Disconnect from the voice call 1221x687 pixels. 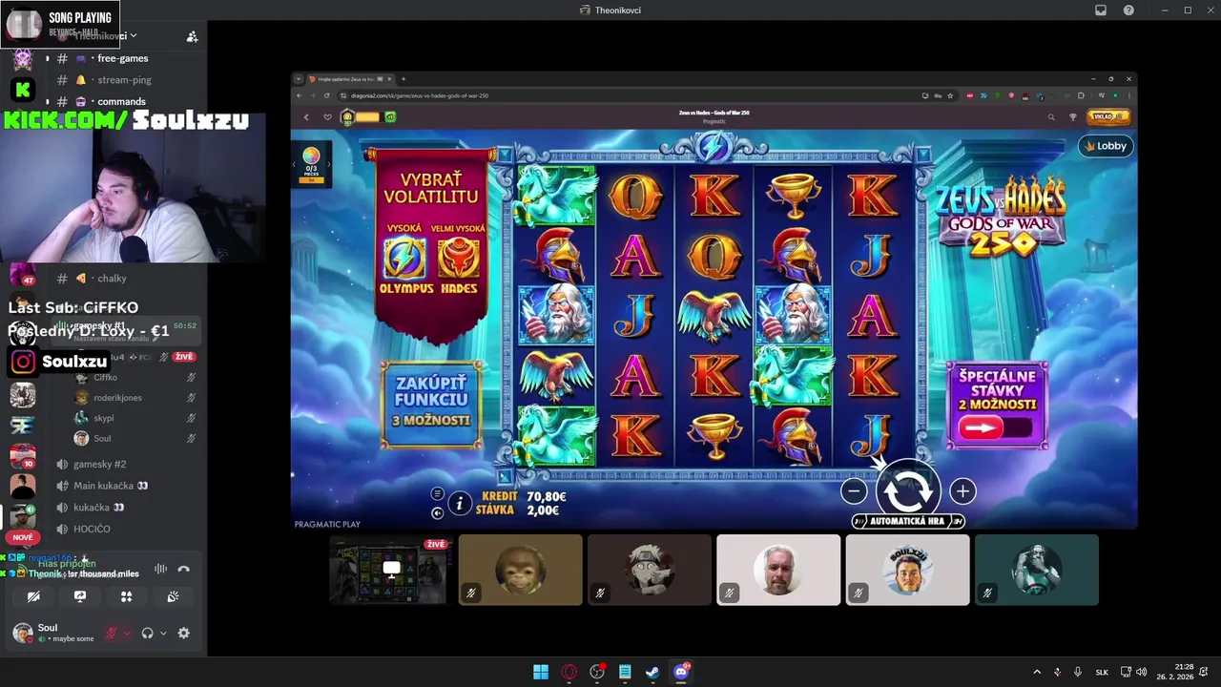click(x=184, y=569)
